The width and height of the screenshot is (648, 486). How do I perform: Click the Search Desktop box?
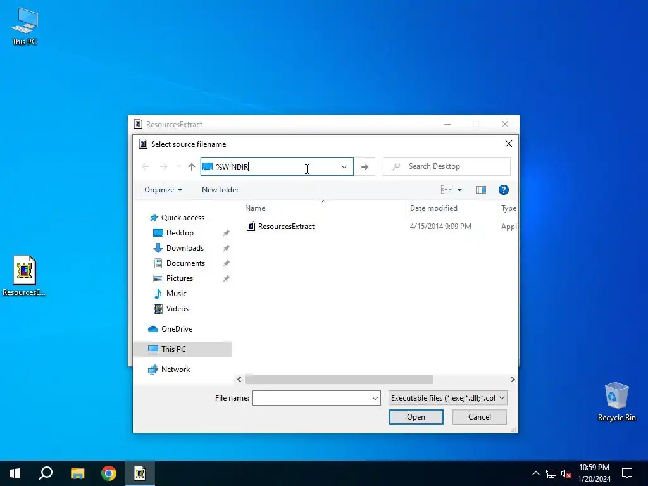click(x=447, y=166)
